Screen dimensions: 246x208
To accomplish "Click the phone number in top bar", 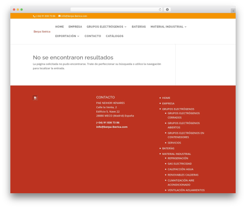I will click(x=45, y=16).
